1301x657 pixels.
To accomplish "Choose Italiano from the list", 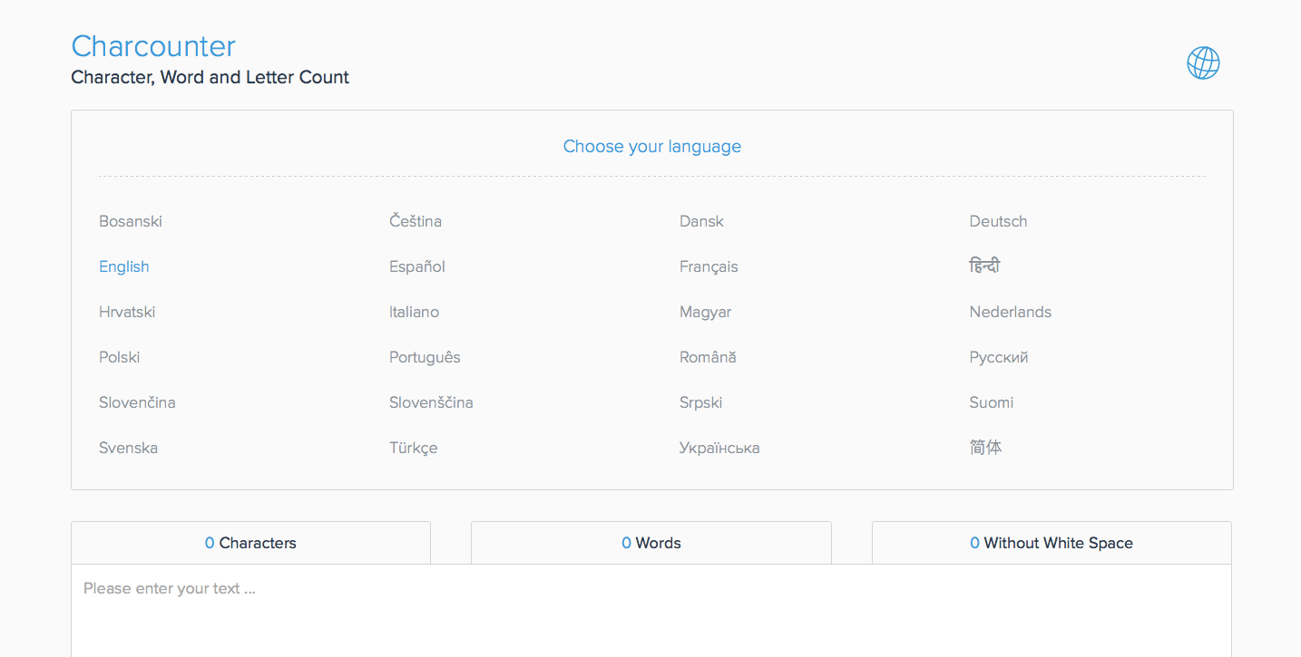I will [x=414, y=312].
